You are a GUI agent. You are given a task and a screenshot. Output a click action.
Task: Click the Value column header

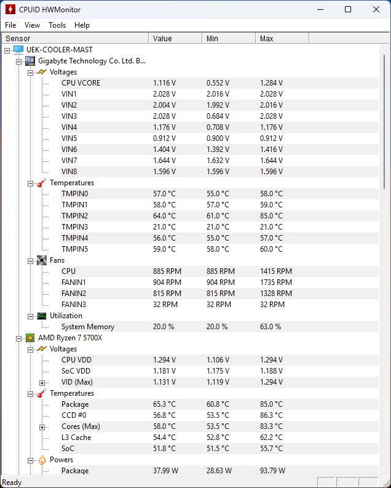(176, 39)
